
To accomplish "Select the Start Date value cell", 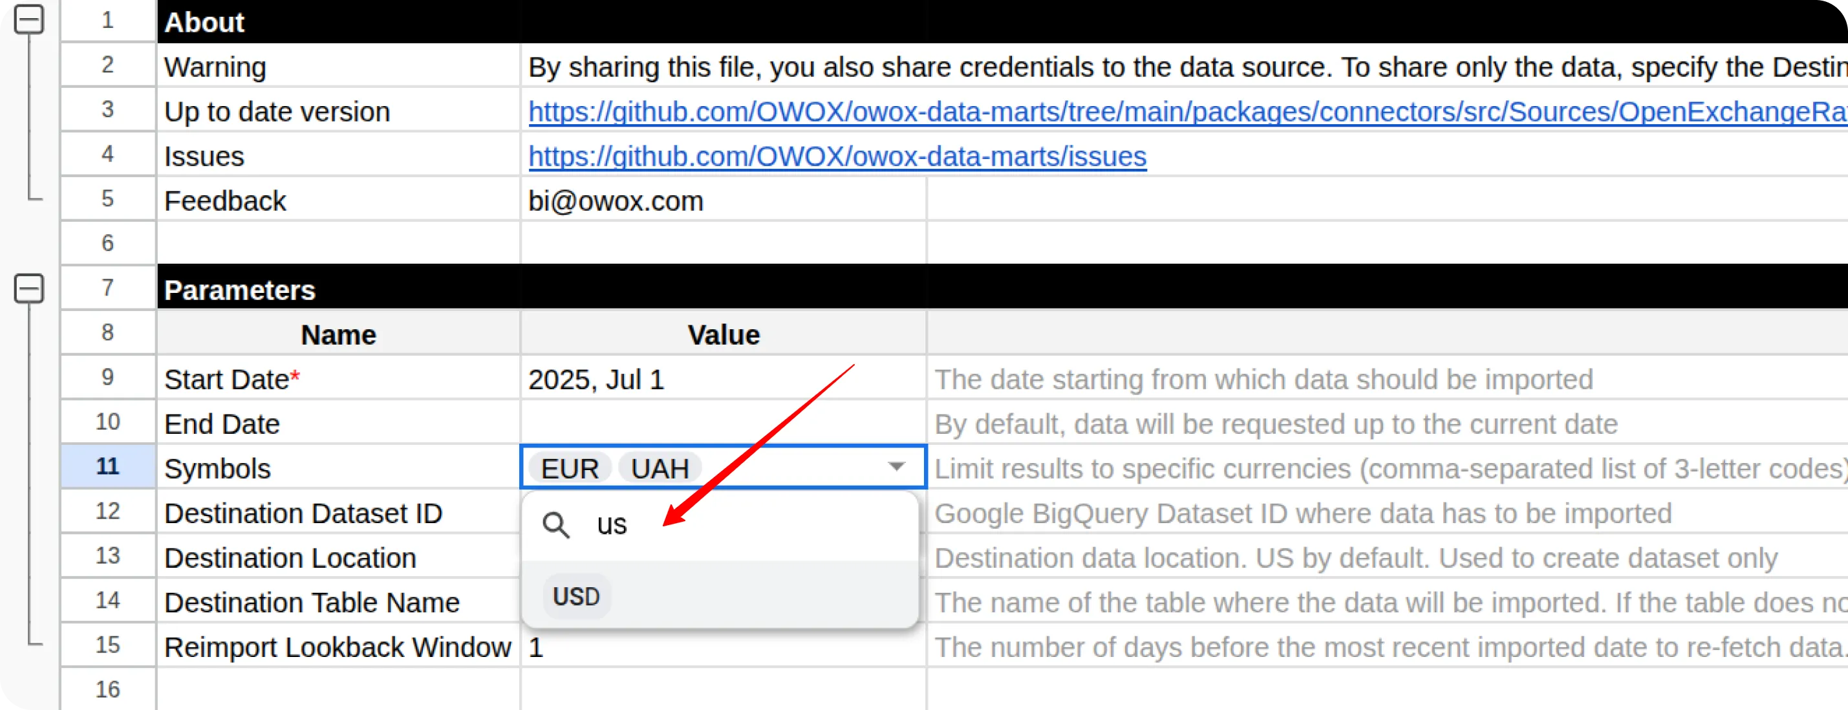I will pyautogui.click(x=722, y=379).
